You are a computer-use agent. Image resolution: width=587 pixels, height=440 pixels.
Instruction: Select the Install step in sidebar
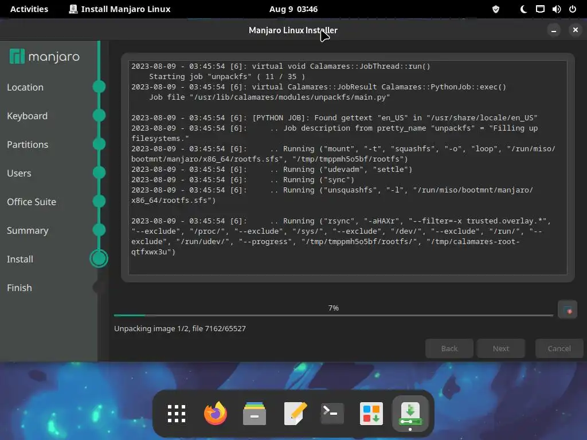[x=20, y=260]
